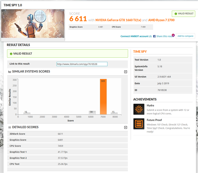Click the ID 7618538 value
Image resolution: width=198 pixels, height=173 pixels.
(162, 90)
